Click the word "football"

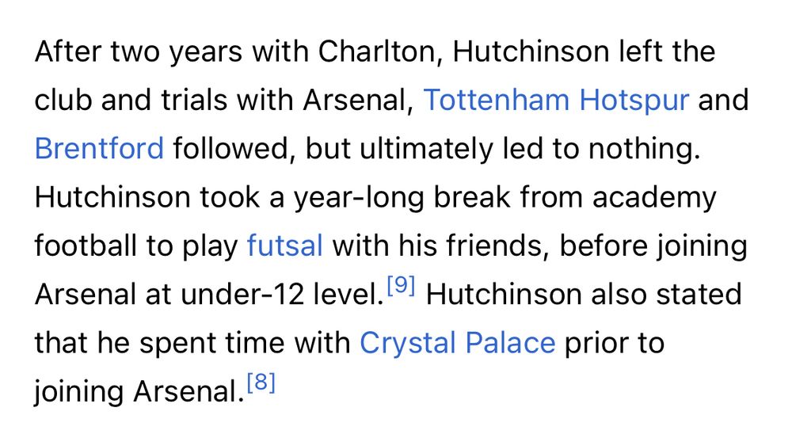pos(86,246)
